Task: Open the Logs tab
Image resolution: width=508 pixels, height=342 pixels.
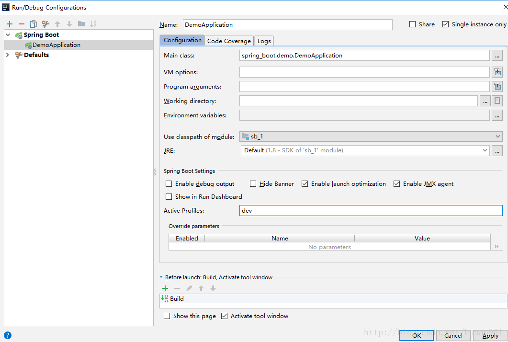Action: pos(264,41)
